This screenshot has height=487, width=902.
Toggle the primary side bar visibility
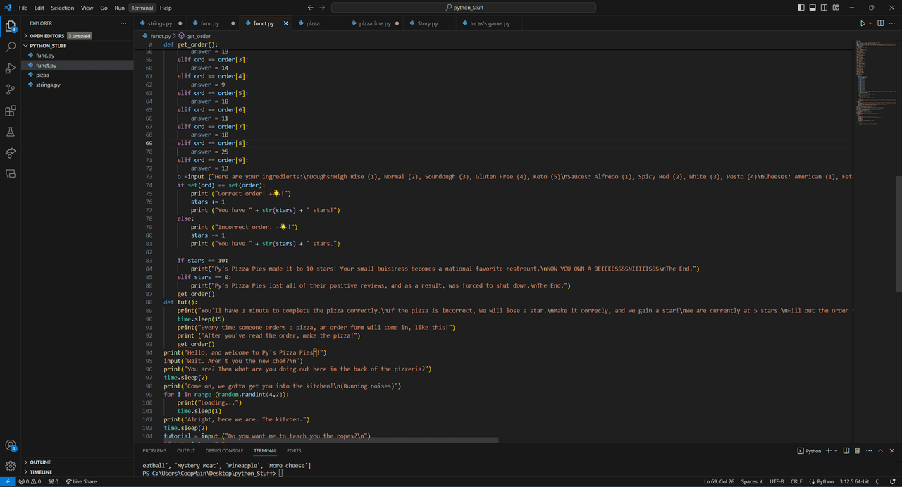point(801,8)
